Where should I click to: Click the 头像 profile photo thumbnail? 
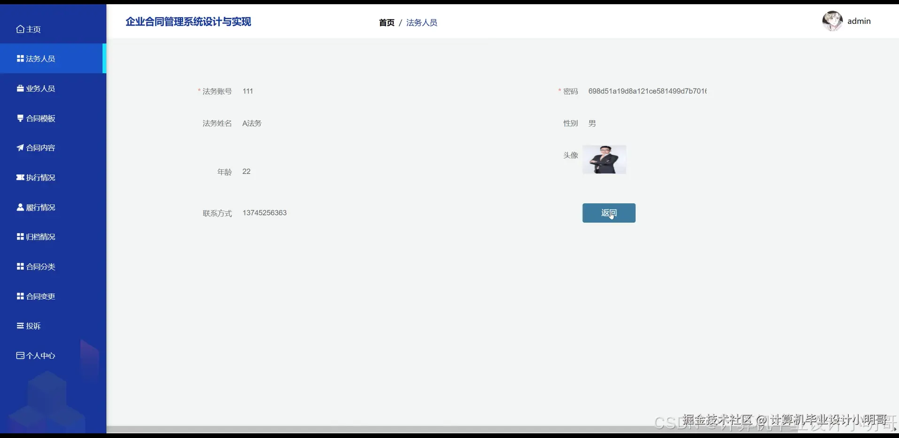pos(604,159)
